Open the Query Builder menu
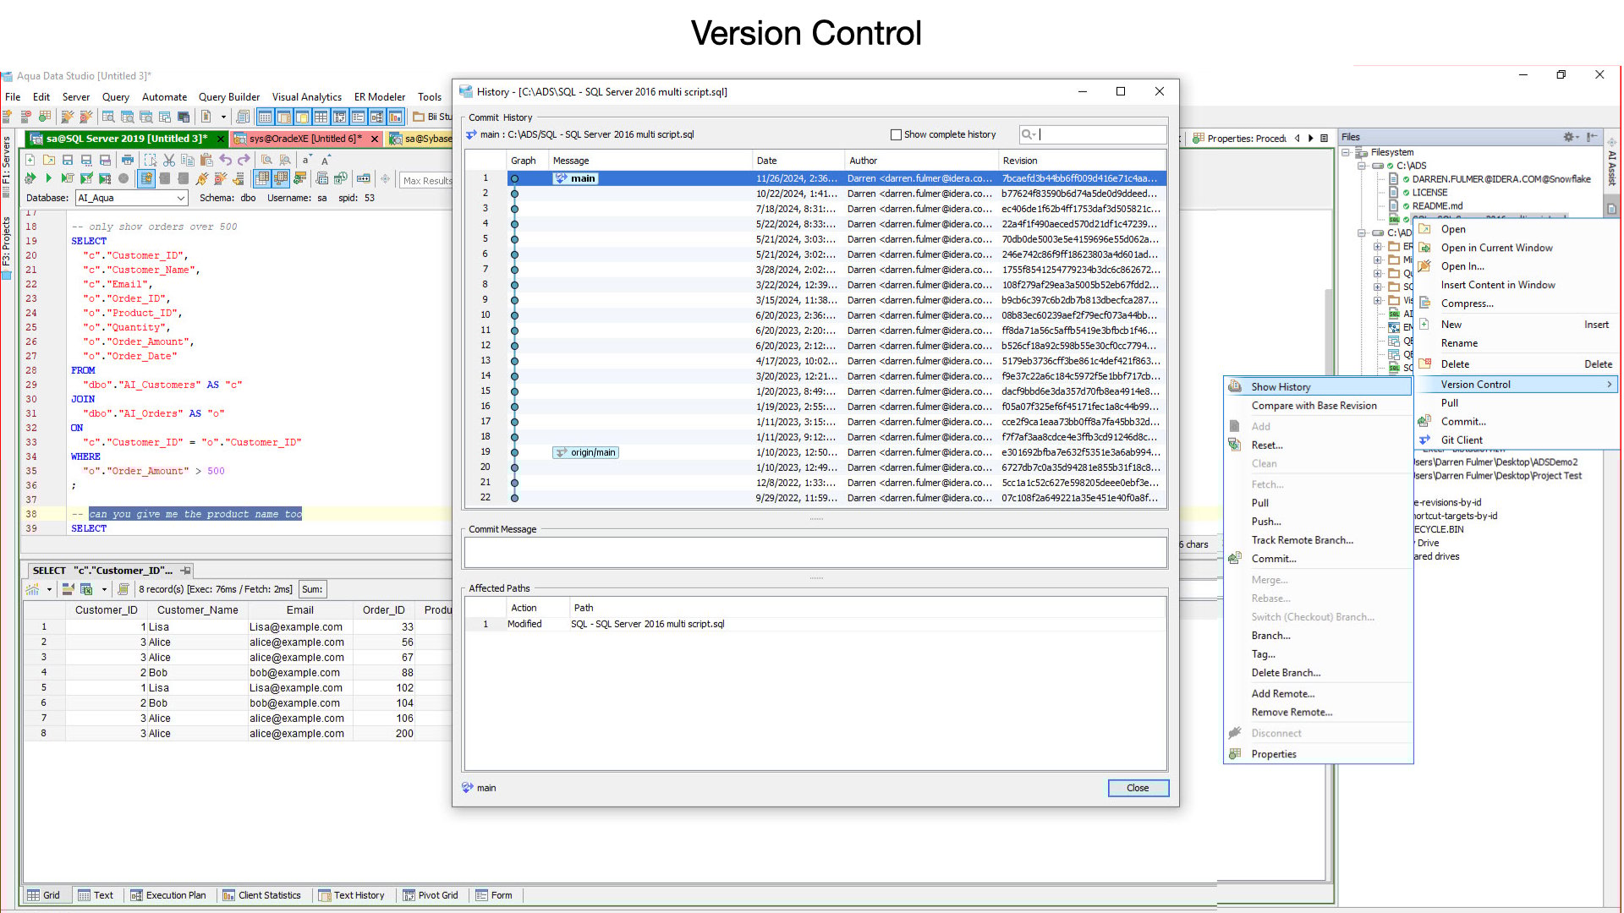The width and height of the screenshot is (1624, 913). tap(228, 97)
